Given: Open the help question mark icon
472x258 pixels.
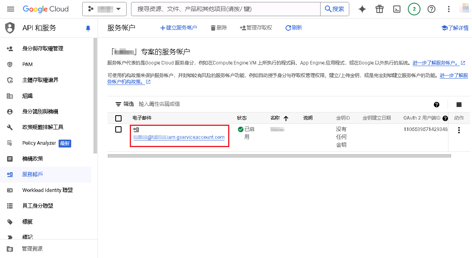Looking at the screenshot, I should tap(431, 9).
